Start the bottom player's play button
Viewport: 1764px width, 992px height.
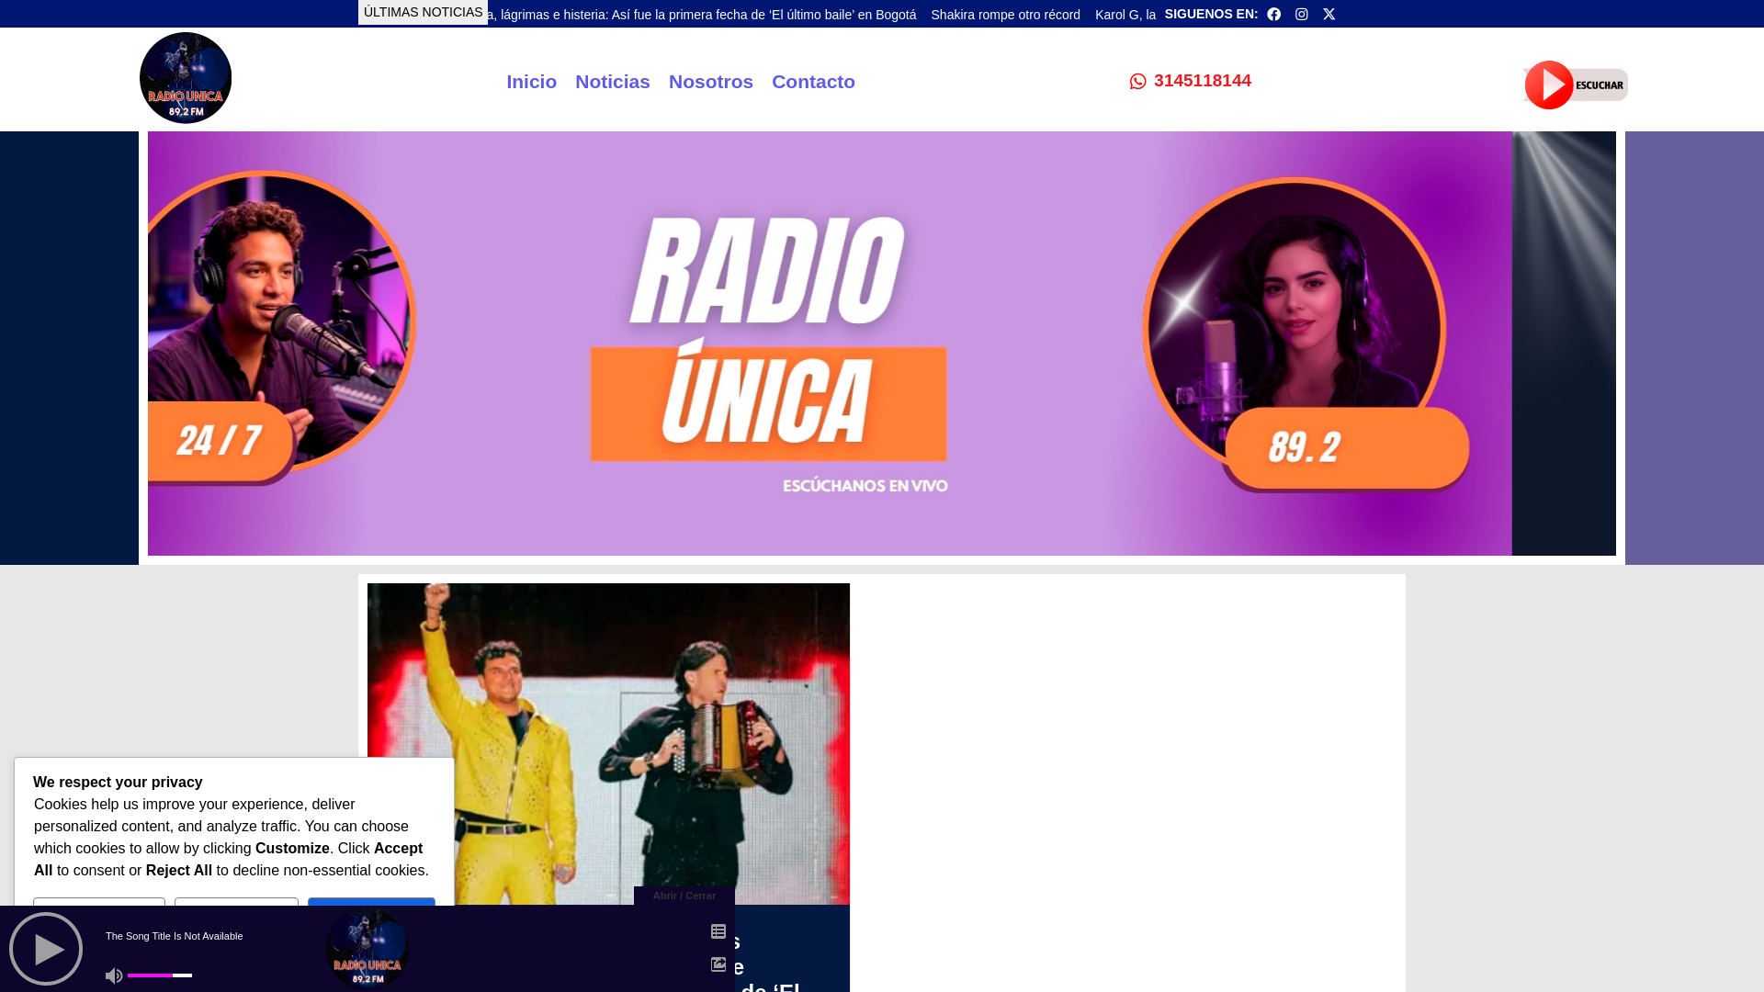pyautogui.click(x=46, y=949)
